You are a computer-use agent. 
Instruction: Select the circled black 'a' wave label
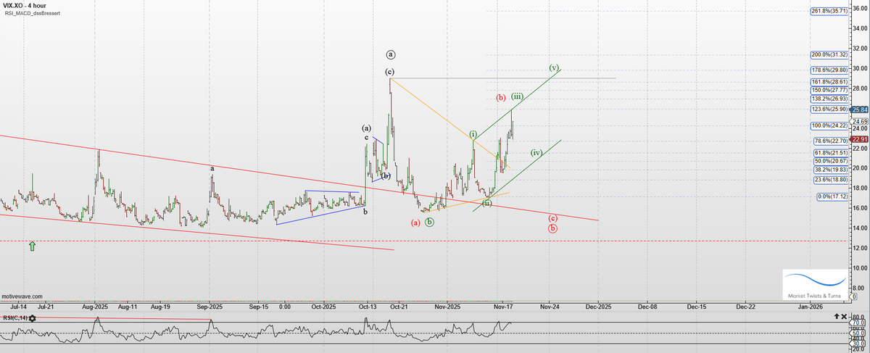click(391, 54)
